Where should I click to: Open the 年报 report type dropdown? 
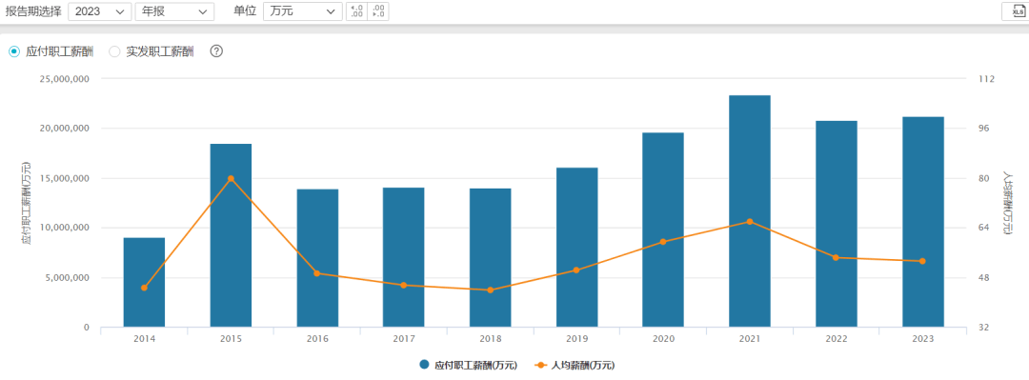pos(174,11)
